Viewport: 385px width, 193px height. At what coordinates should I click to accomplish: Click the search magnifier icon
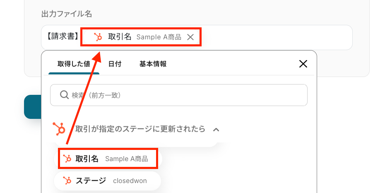tap(64, 95)
